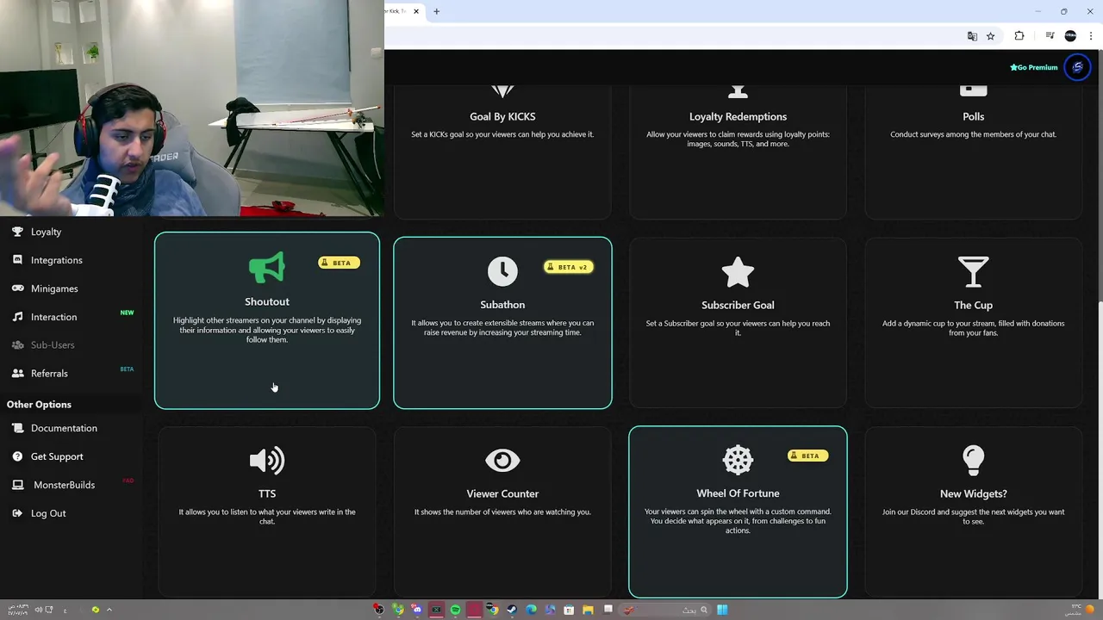This screenshot has height=620, width=1103.
Task: Open Referrals in sidebar
Action: (x=49, y=374)
